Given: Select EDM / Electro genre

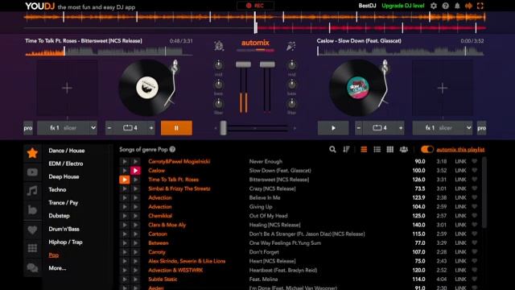Looking at the screenshot, I should click(x=66, y=164).
